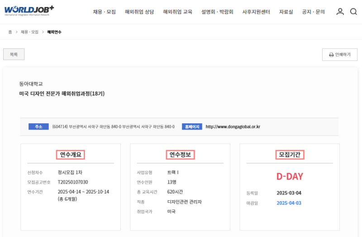
Task: Select the 취업국가 value 미국
Action: [171, 212]
